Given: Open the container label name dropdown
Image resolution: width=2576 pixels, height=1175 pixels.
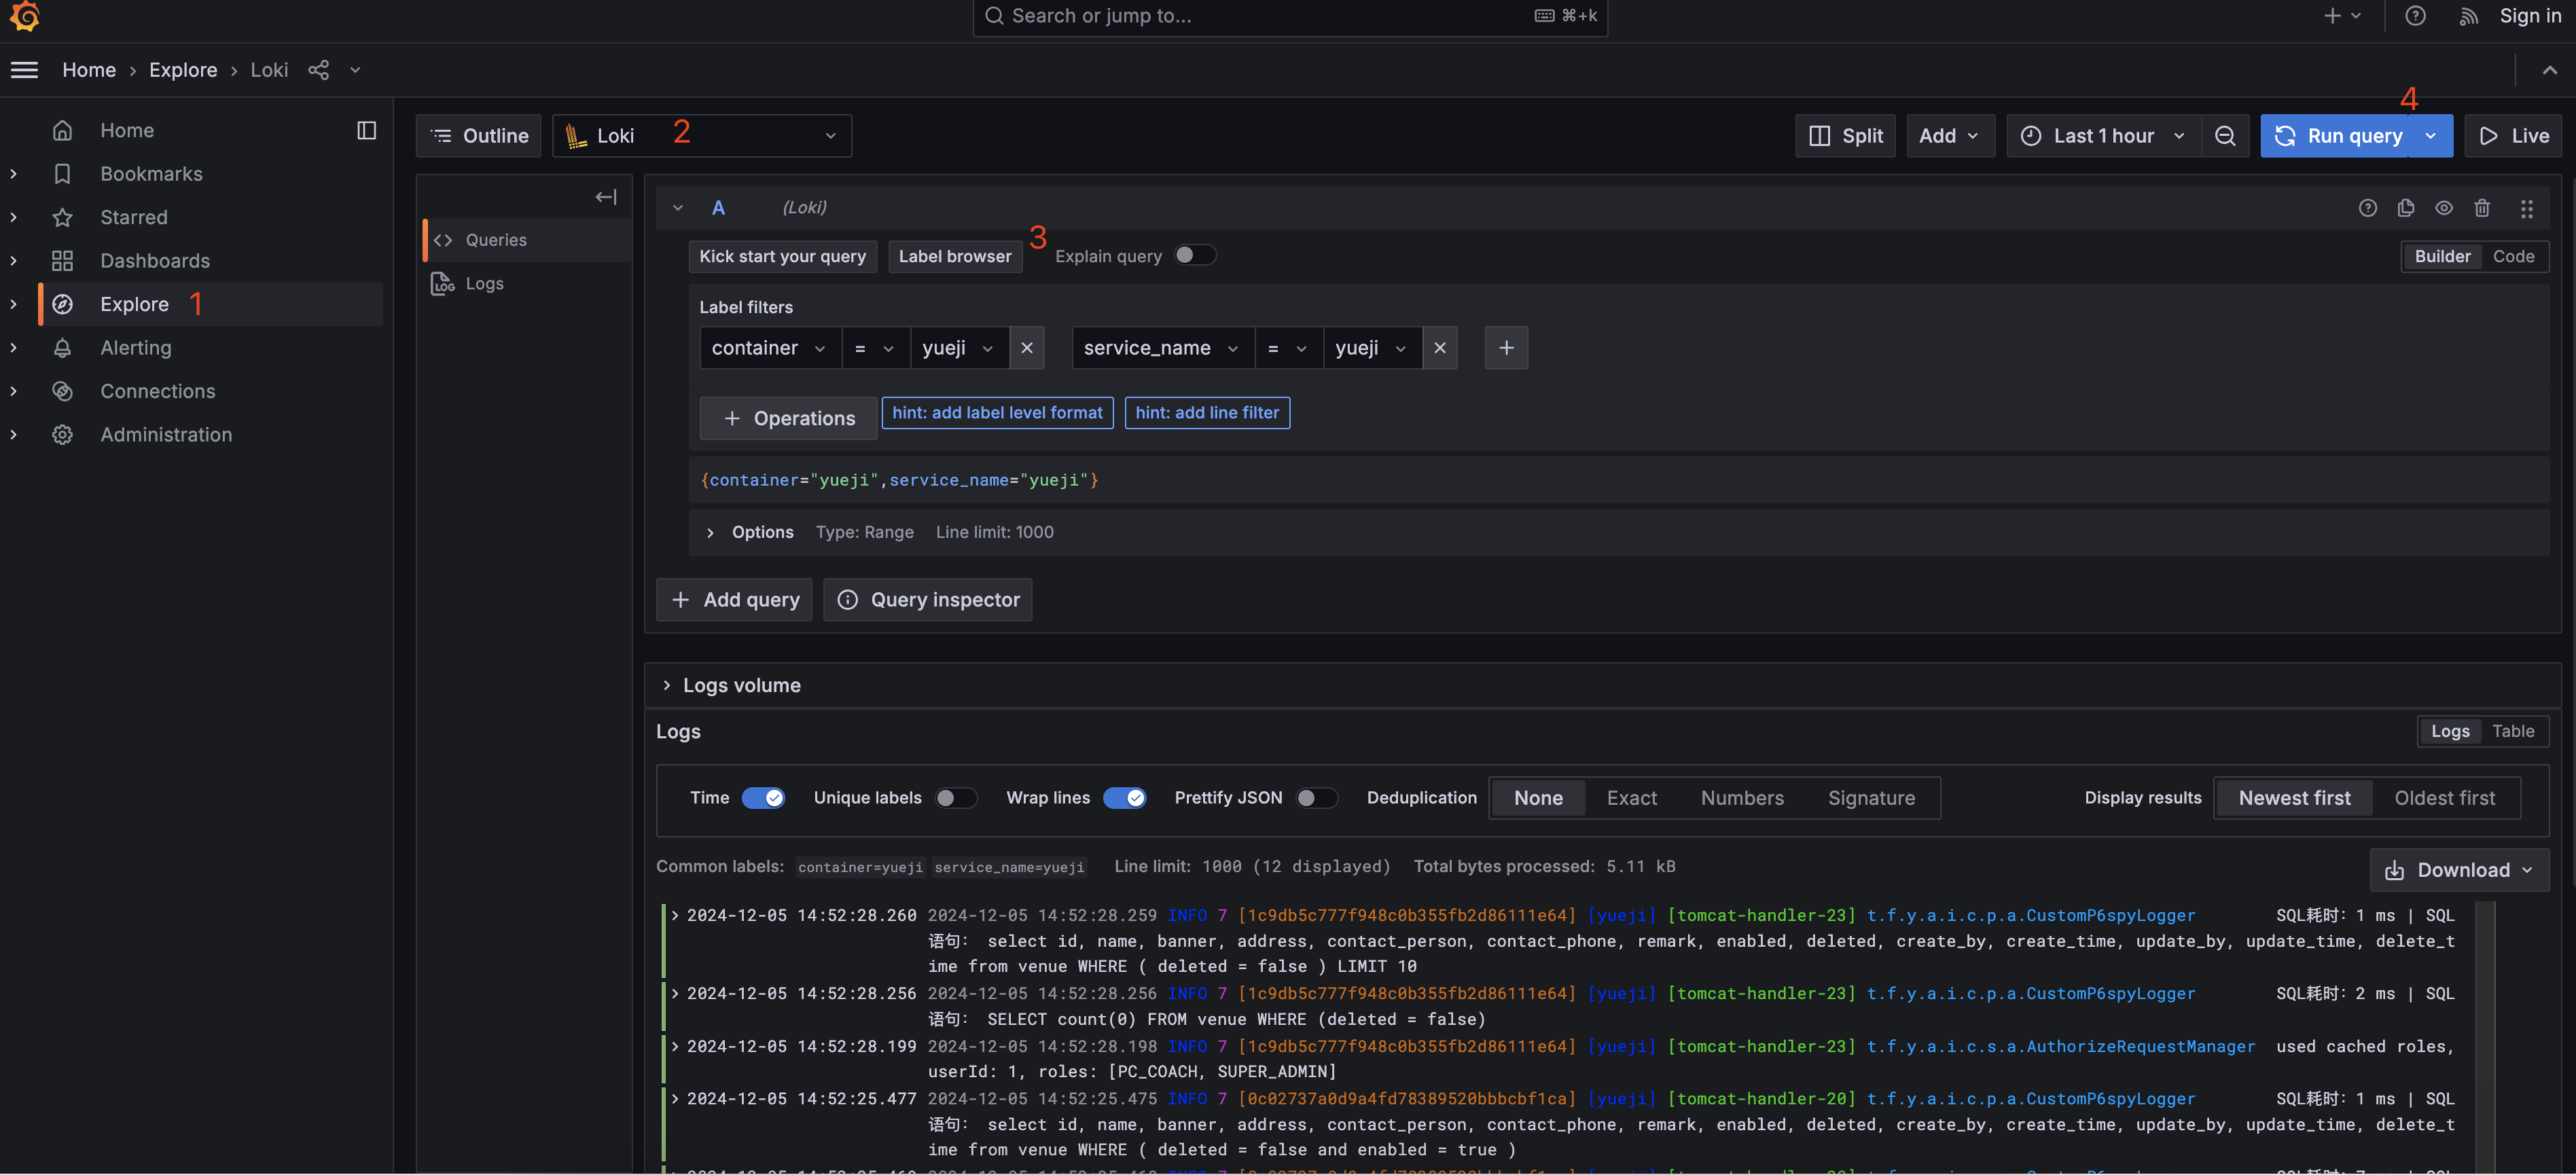Looking at the screenshot, I should (770, 348).
